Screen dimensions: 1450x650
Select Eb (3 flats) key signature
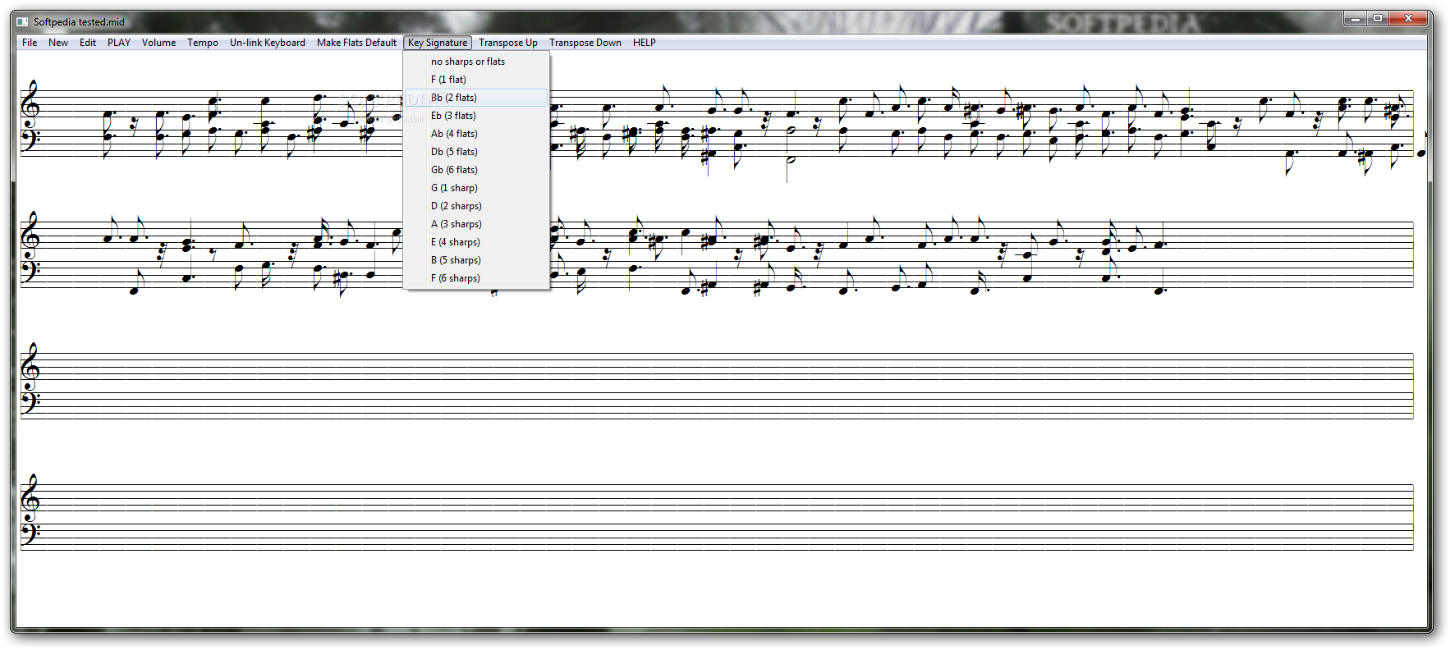476,116
